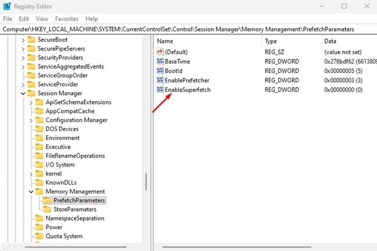Open the Edit menu
Image resolution: width=377 pixels, height=251 pixels.
point(24,19)
